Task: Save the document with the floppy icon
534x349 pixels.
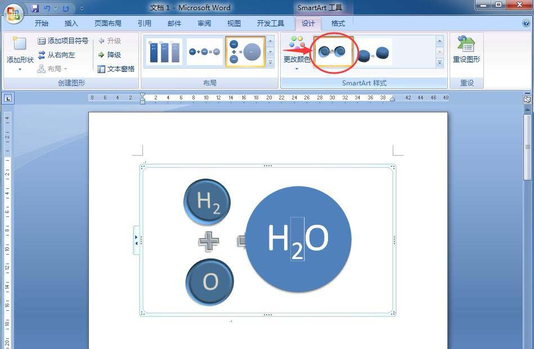Action: coord(35,8)
